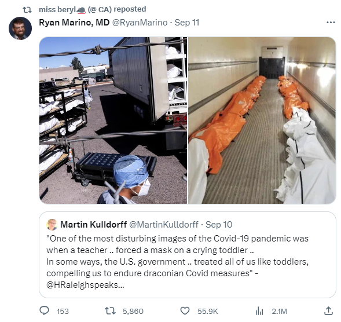The height and width of the screenshot is (322, 341).
Task: Click the @MartinKulldorff handle
Action: (164, 225)
